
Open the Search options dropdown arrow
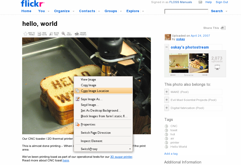coord(226,11)
